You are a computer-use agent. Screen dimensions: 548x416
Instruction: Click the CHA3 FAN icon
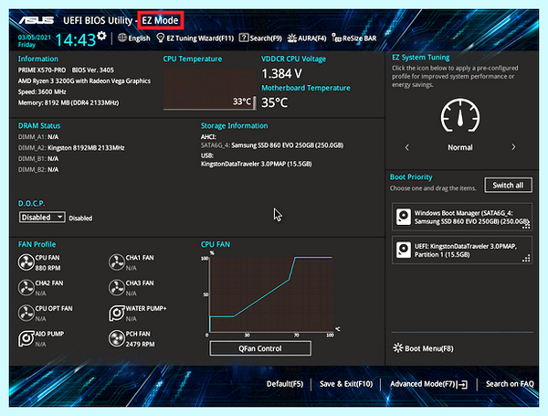point(116,288)
